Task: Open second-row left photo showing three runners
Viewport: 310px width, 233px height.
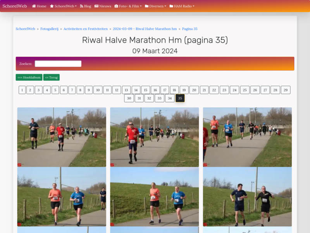Action: tap(62, 196)
